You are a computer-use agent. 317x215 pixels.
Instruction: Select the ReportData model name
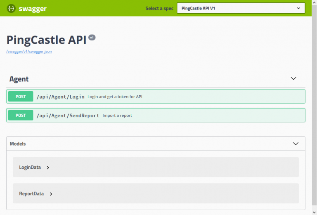pos(31,194)
